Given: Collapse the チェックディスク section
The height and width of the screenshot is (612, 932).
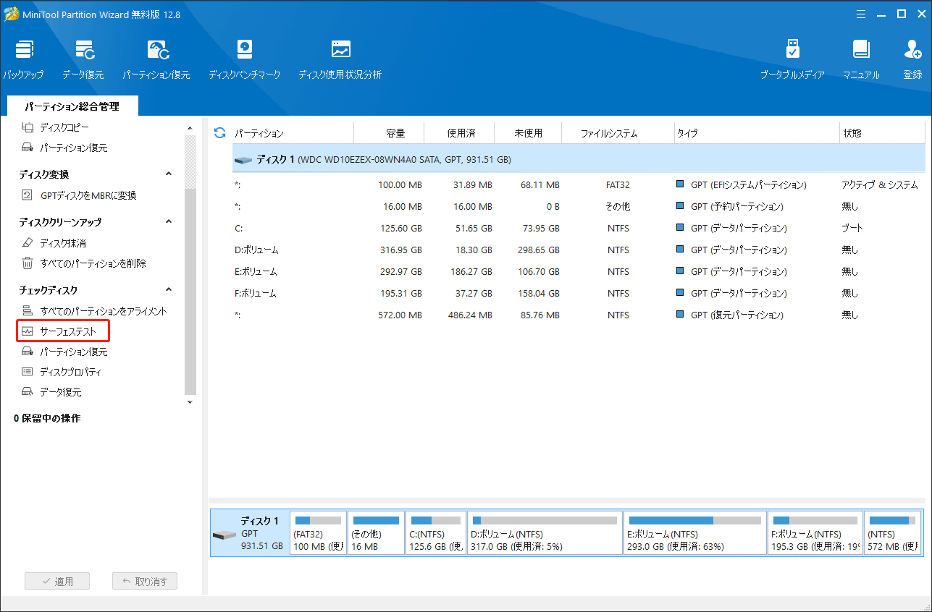Looking at the screenshot, I should pos(169,290).
